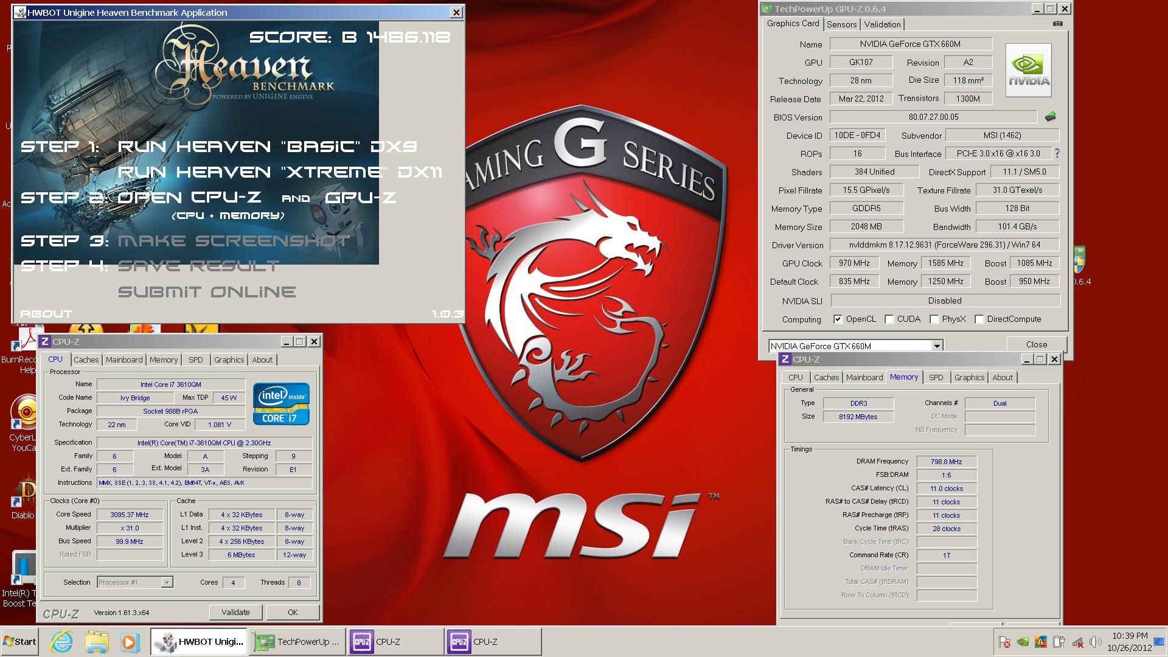
Task: Open the Diablo desktop shortcut
Action: tap(23, 497)
